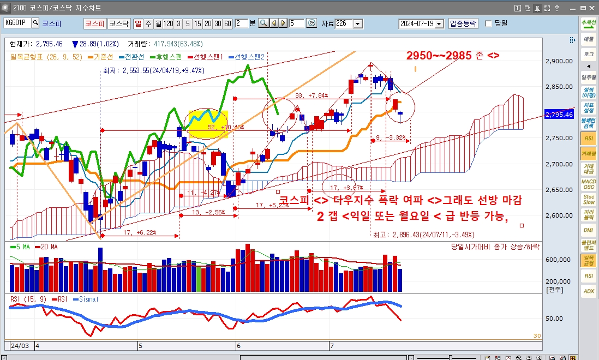Image resolution: width=599 pixels, height=360 pixels.
Task: Click the KGG01P code input field
Action: click(x=17, y=23)
